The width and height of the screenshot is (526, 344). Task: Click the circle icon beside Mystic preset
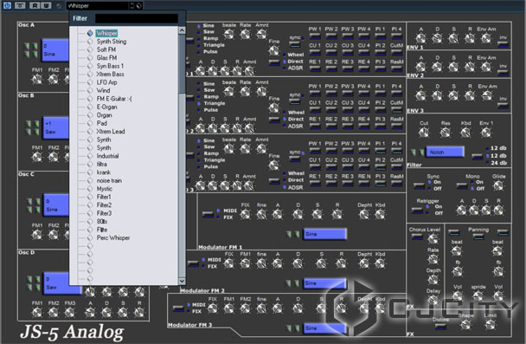[90, 189]
